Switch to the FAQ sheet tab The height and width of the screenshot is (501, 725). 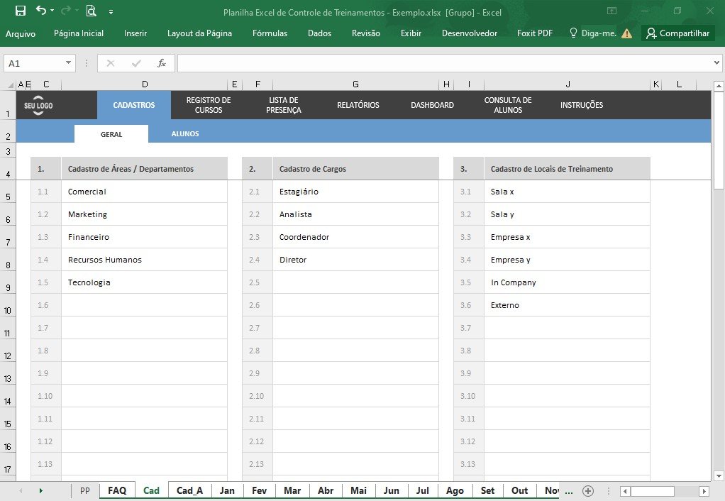(117, 491)
